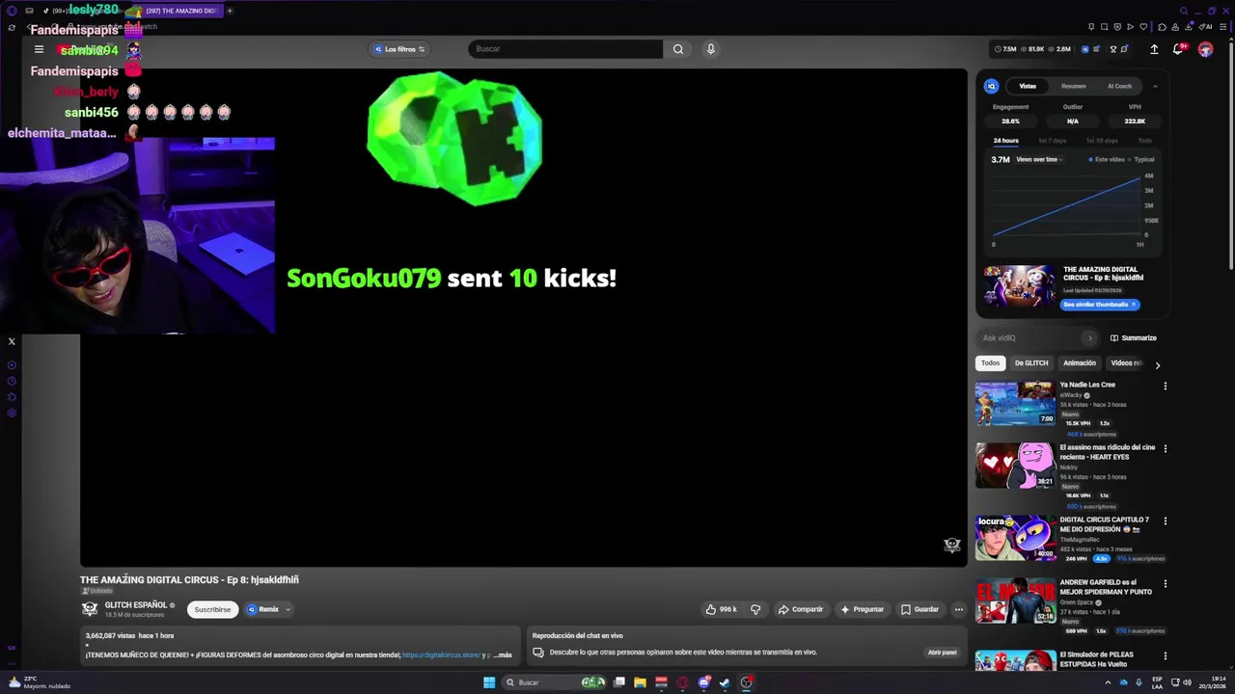Open new browser tab with plus
Image resolution: width=1235 pixels, height=694 pixels.
click(230, 11)
